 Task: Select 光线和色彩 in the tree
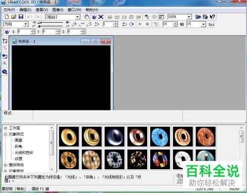24,153
